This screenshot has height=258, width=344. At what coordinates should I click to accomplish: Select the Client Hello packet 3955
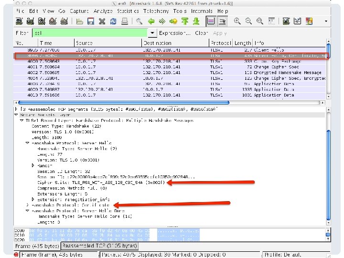[170, 50]
